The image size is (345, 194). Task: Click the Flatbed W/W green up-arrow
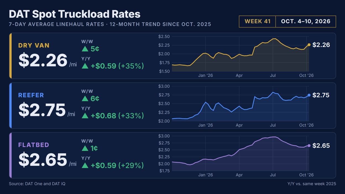(x=85, y=148)
